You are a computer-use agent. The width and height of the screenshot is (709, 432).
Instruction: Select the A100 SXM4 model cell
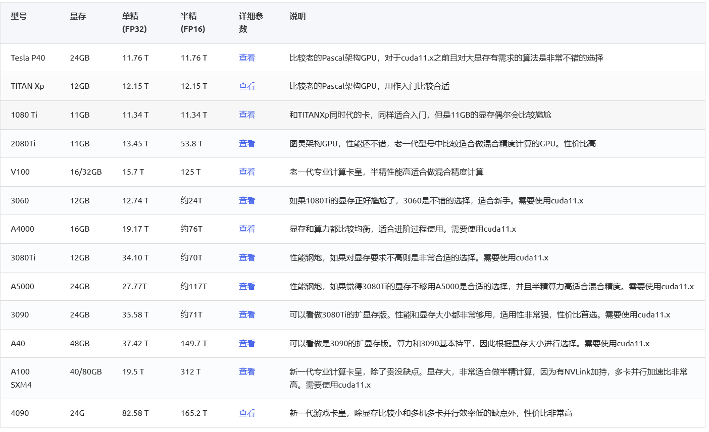(x=21, y=379)
